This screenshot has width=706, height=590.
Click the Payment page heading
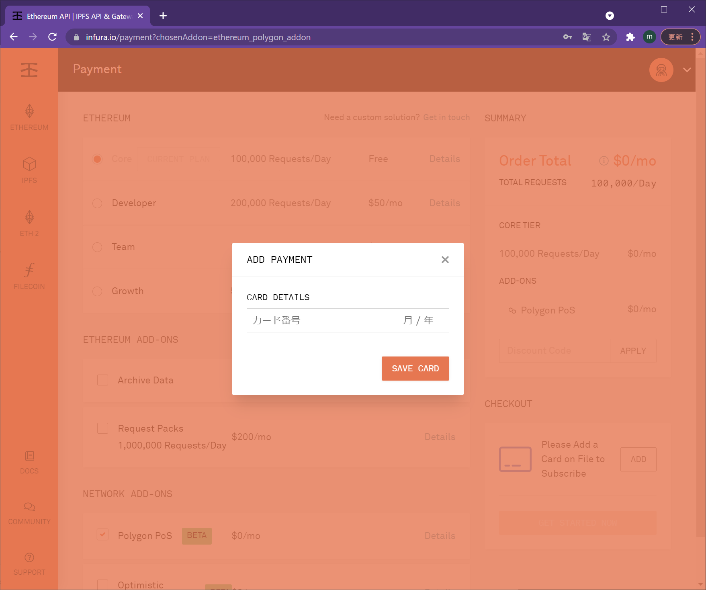(x=97, y=69)
